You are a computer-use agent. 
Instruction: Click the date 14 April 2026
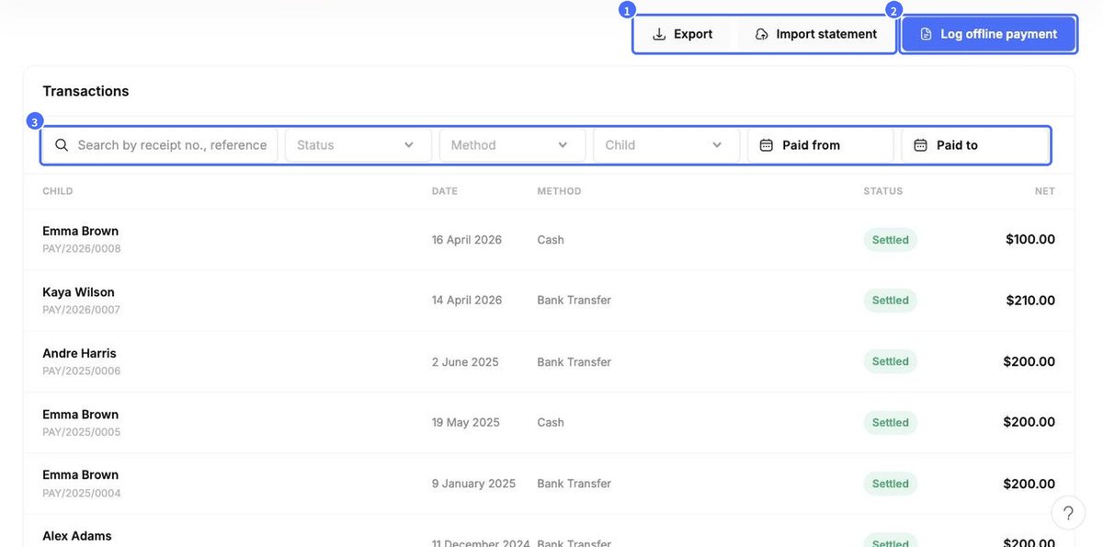pyautogui.click(x=467, y=301)
